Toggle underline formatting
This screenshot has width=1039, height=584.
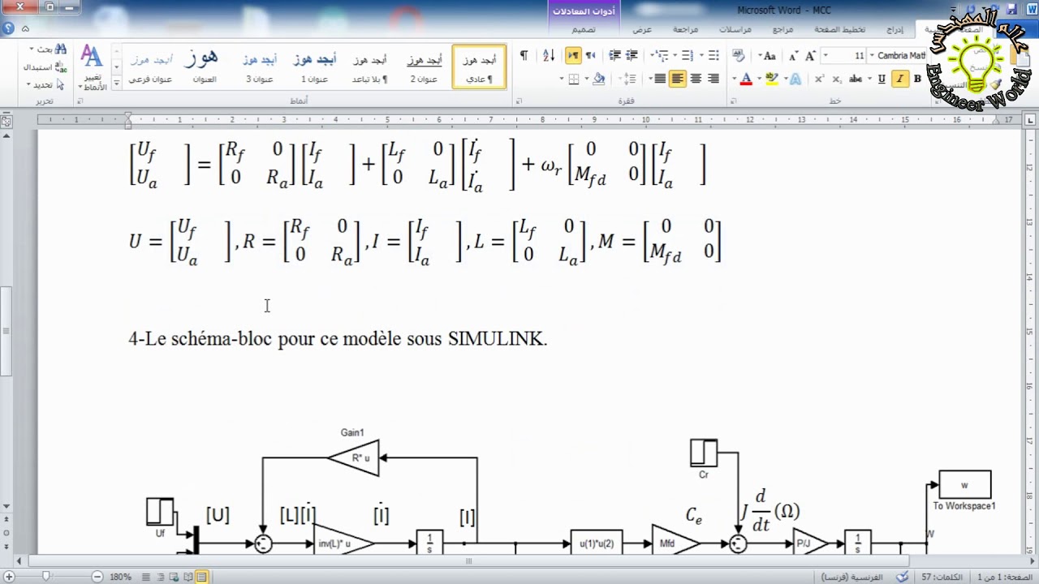(x=882, y=79)
